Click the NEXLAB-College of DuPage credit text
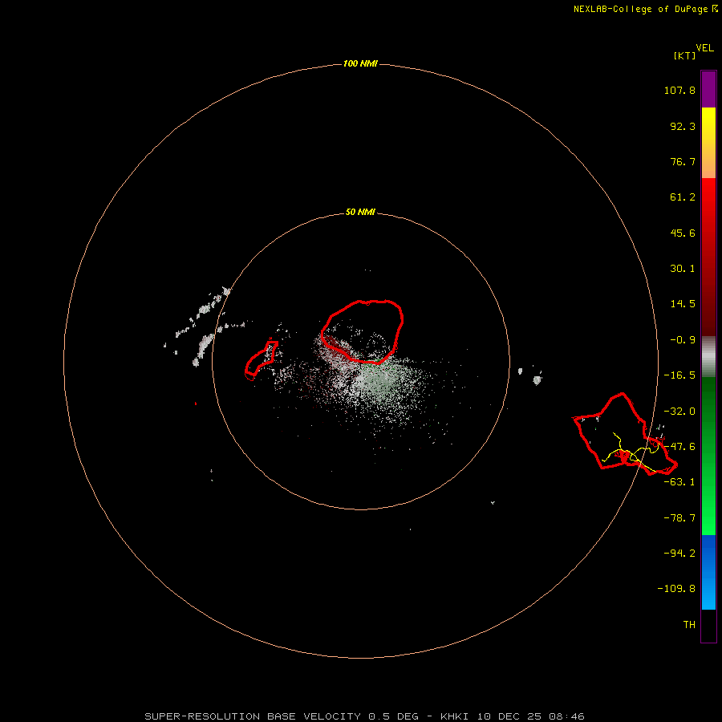 click(645, 9)
